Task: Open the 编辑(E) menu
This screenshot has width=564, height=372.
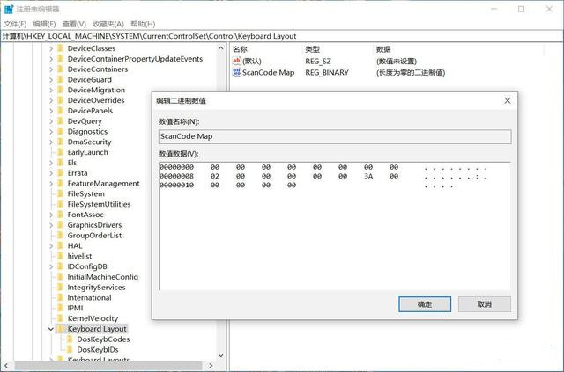Action: pyautogui.click(x=44, y=24)
